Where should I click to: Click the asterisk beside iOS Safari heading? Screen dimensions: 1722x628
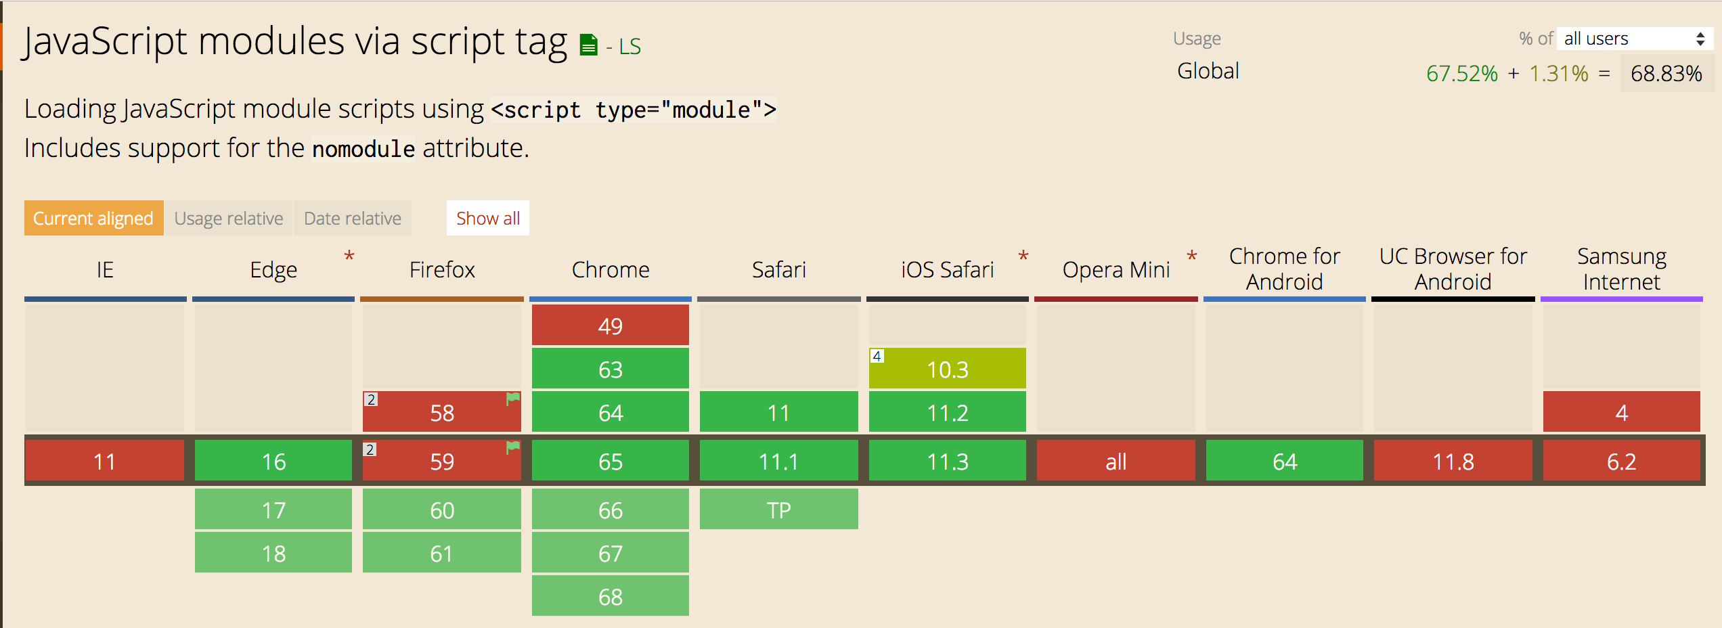[1023, 256]
